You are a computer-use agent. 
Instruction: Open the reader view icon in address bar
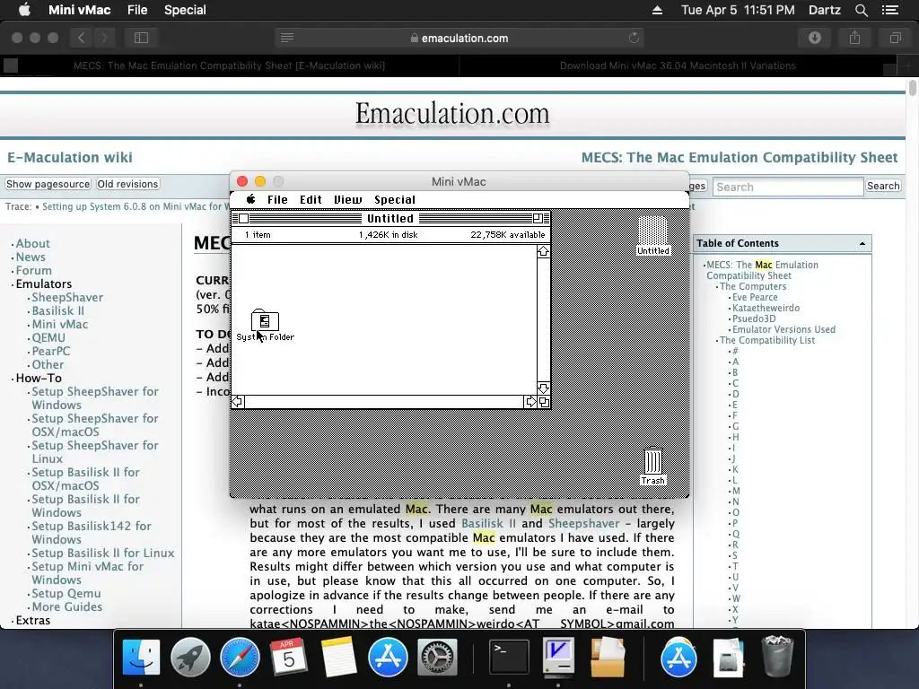(x=287, y=38)
